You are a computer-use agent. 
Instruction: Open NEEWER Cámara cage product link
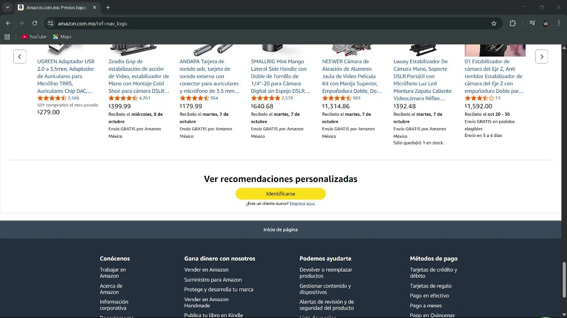point(352,76)
